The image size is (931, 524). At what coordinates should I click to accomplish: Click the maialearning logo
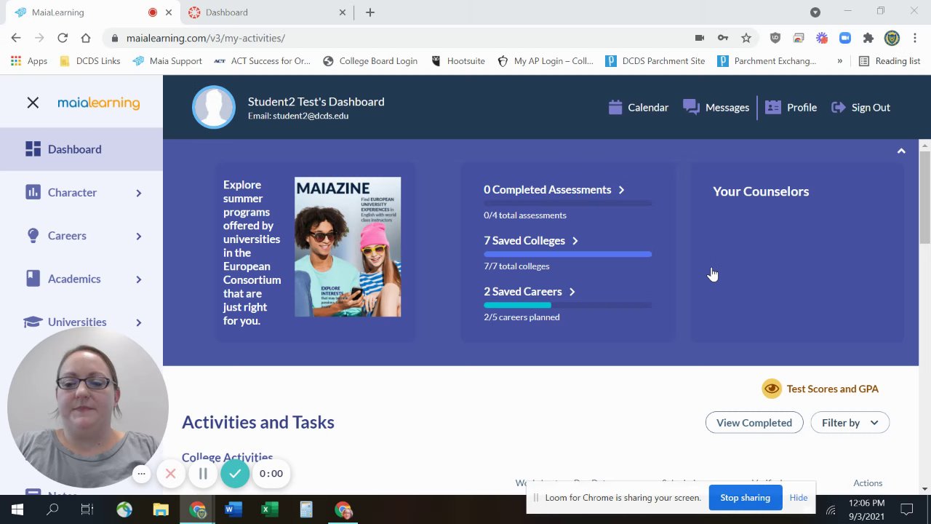(x=98, y=103)
